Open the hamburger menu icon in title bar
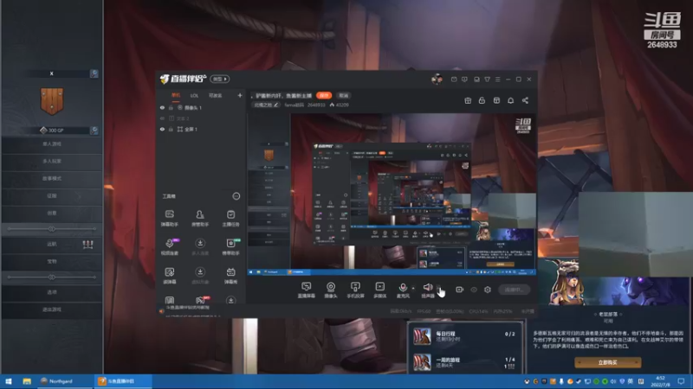Viewport: 693px width, 389px height. 497,80
